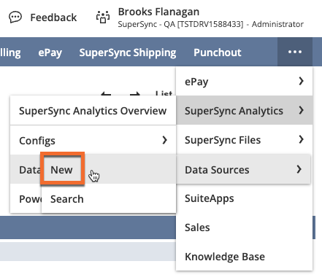Open the Sales menu entry

(x=244, y=227)
